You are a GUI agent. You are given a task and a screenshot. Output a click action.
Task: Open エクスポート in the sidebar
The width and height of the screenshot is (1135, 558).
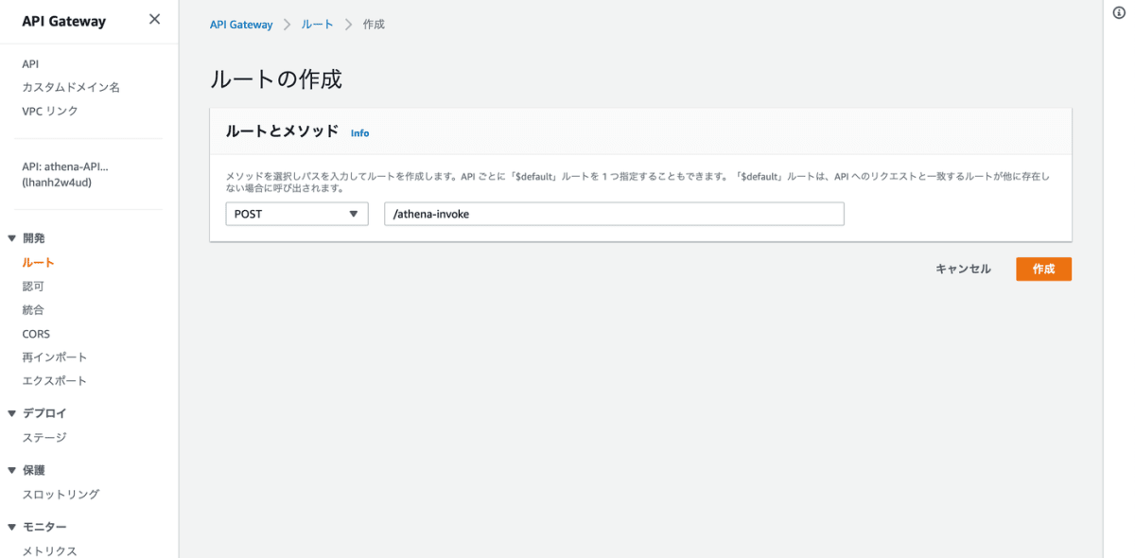coord(55,381)
